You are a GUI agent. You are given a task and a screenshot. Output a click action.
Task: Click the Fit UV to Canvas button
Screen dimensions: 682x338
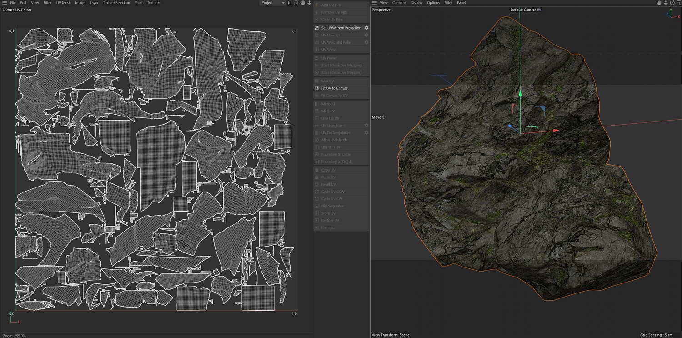341,88
